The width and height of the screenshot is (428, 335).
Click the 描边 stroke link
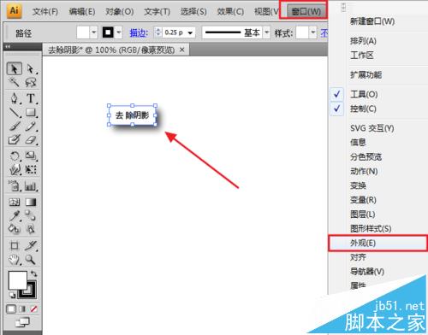click(139, 33)
